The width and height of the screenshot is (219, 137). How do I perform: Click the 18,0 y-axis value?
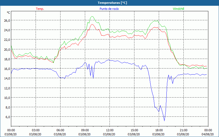click(x=7, y=59)
